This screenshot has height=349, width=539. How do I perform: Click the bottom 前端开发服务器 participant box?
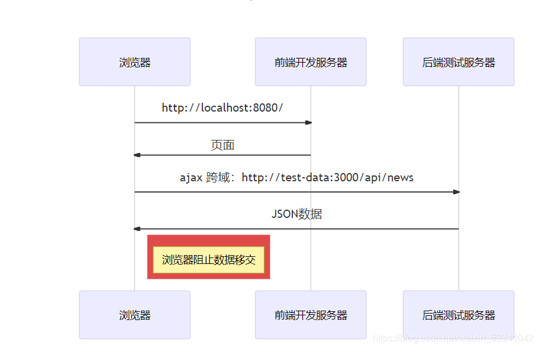pyautogui.click(x=311, y=315)
